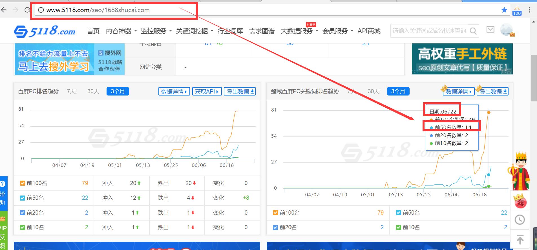Click the browser address bar URL
Screen dimensions: 537x250
point(98,10)
